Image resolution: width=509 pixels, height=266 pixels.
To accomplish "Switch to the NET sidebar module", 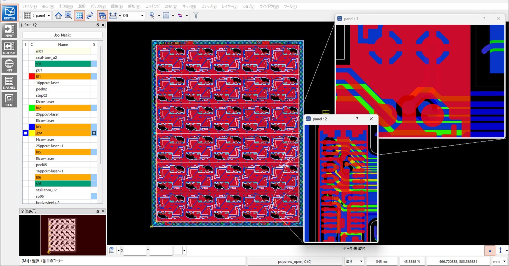I will (x=9, y=65).
